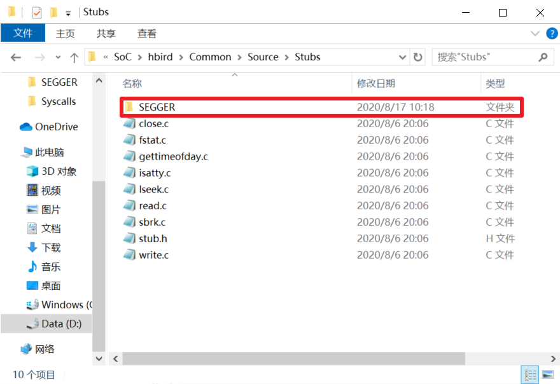Click the Back navigation arrow
560x384 pixels.
point(16,57)
